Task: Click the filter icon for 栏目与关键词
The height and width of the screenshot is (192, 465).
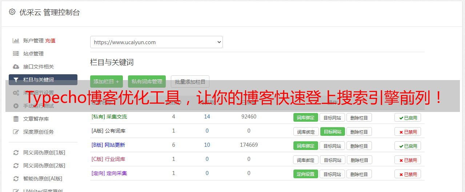Action: tap(16, 80)
